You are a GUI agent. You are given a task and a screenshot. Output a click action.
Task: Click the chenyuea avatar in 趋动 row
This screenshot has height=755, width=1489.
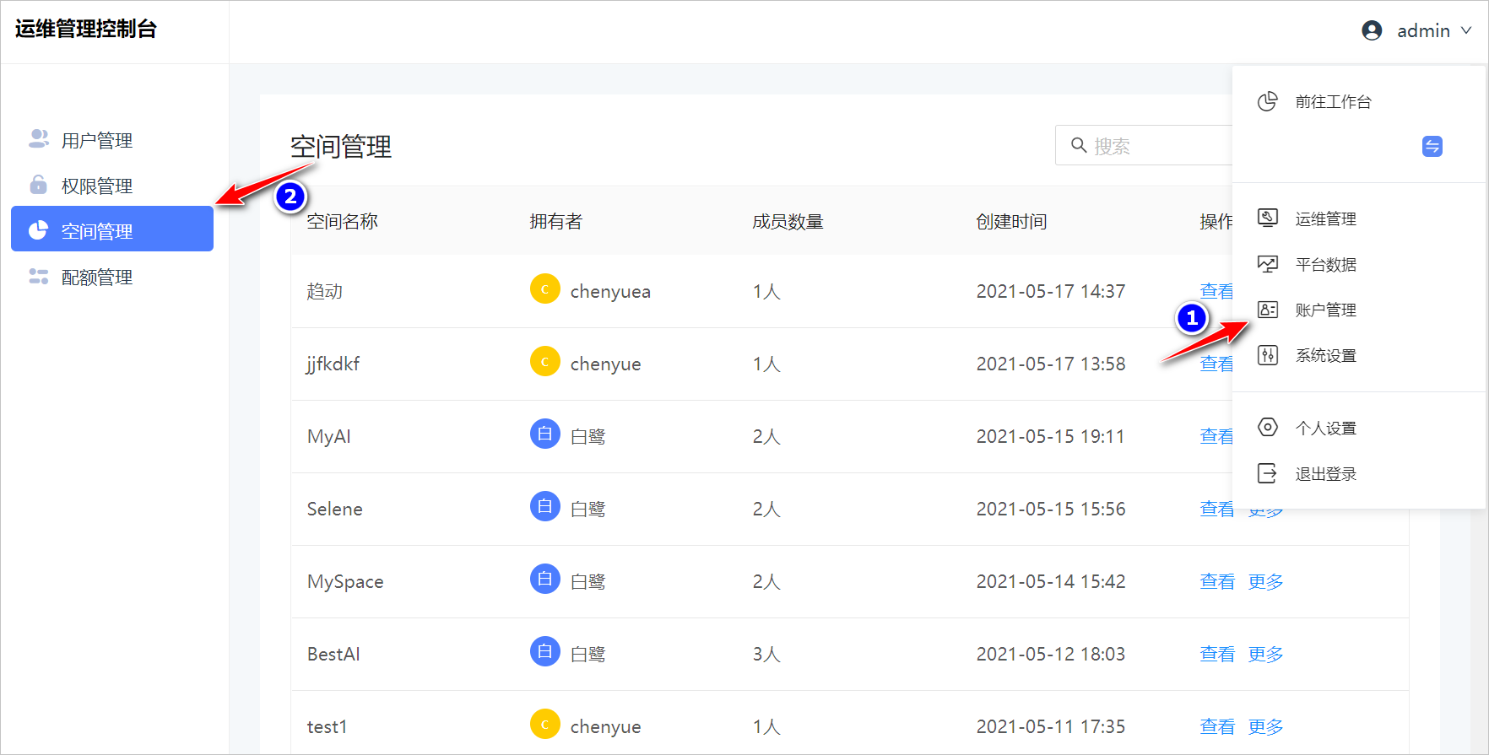(545, 289)
